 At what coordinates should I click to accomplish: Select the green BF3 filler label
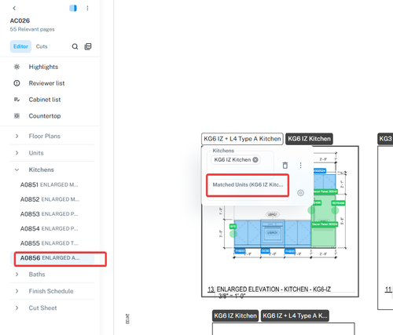[x=233, y=227]
